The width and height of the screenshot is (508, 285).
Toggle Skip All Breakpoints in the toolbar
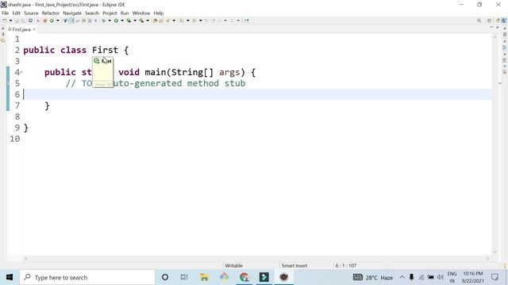(38, 21)
